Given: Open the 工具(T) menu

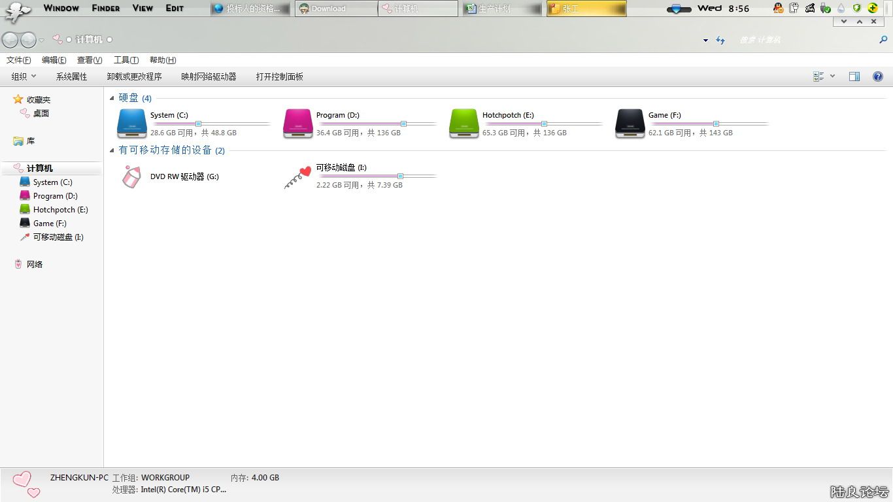Looking at the screenshot, I should (x=126, y=60).
